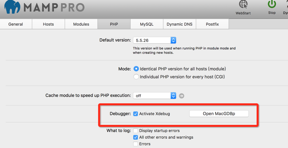288x148 pixels.
Task: Go to the MySQL tab
Action: tap(147, 24)
